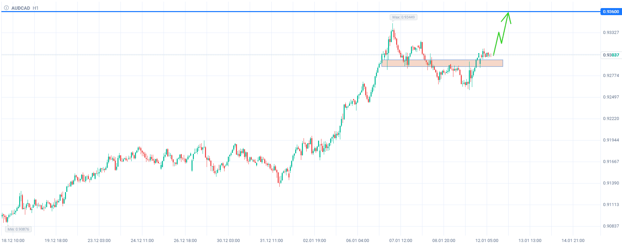
Task: Click the 24.12 11:00 time axis label
Action: tap(142, 241)
